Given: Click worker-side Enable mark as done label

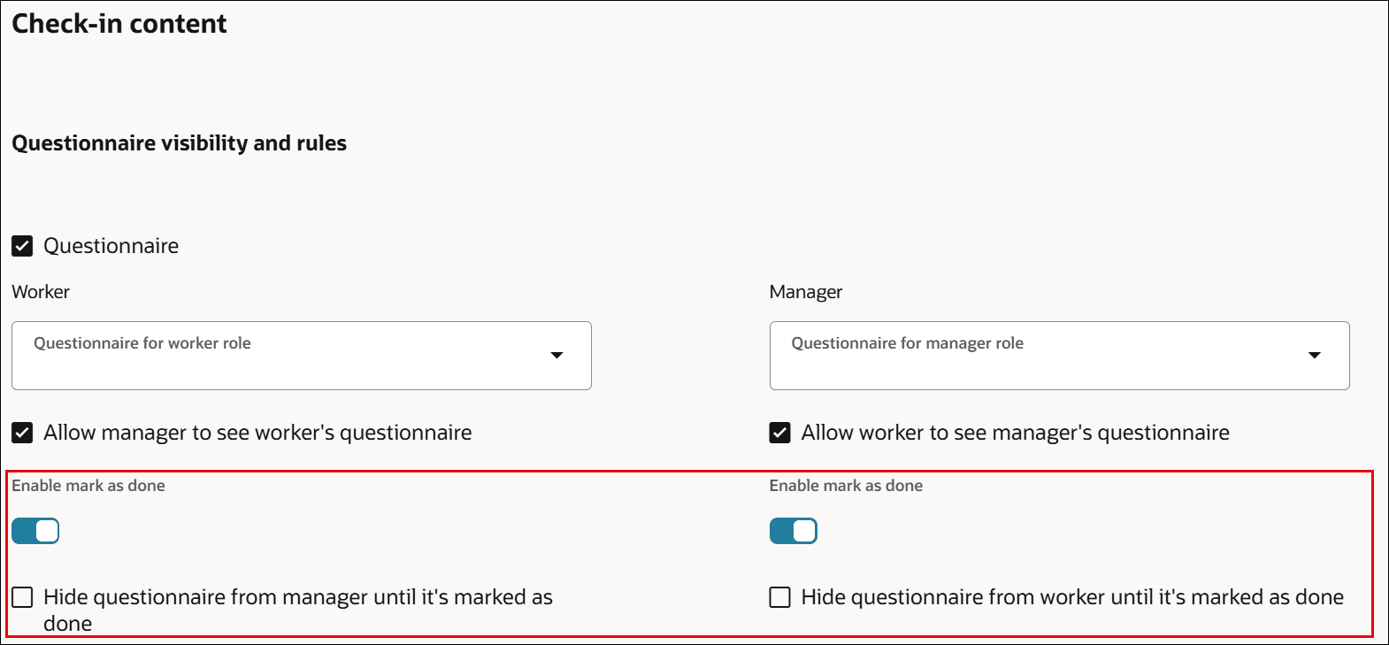Looking at the screenshot, I should (x=88, y=486).
